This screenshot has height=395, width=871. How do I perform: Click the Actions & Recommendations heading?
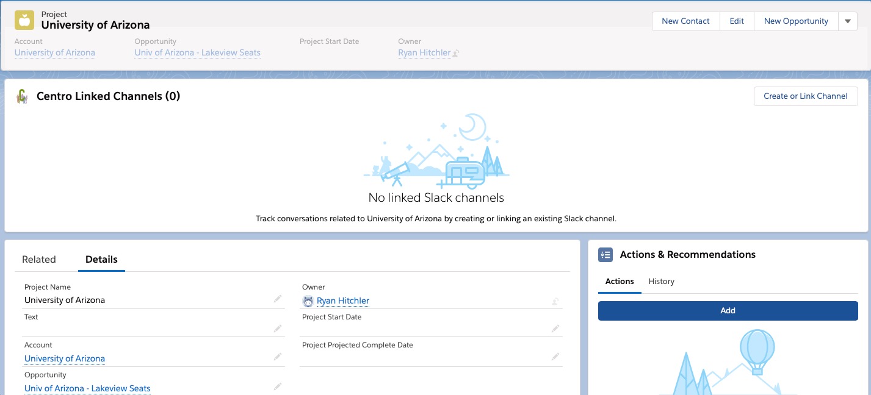point(688,255)
